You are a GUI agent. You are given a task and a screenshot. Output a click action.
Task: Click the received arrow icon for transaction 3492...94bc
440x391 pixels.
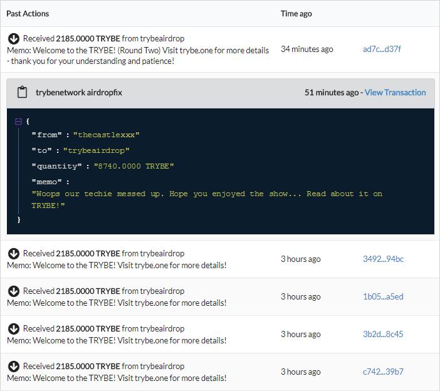pos(13,254)
